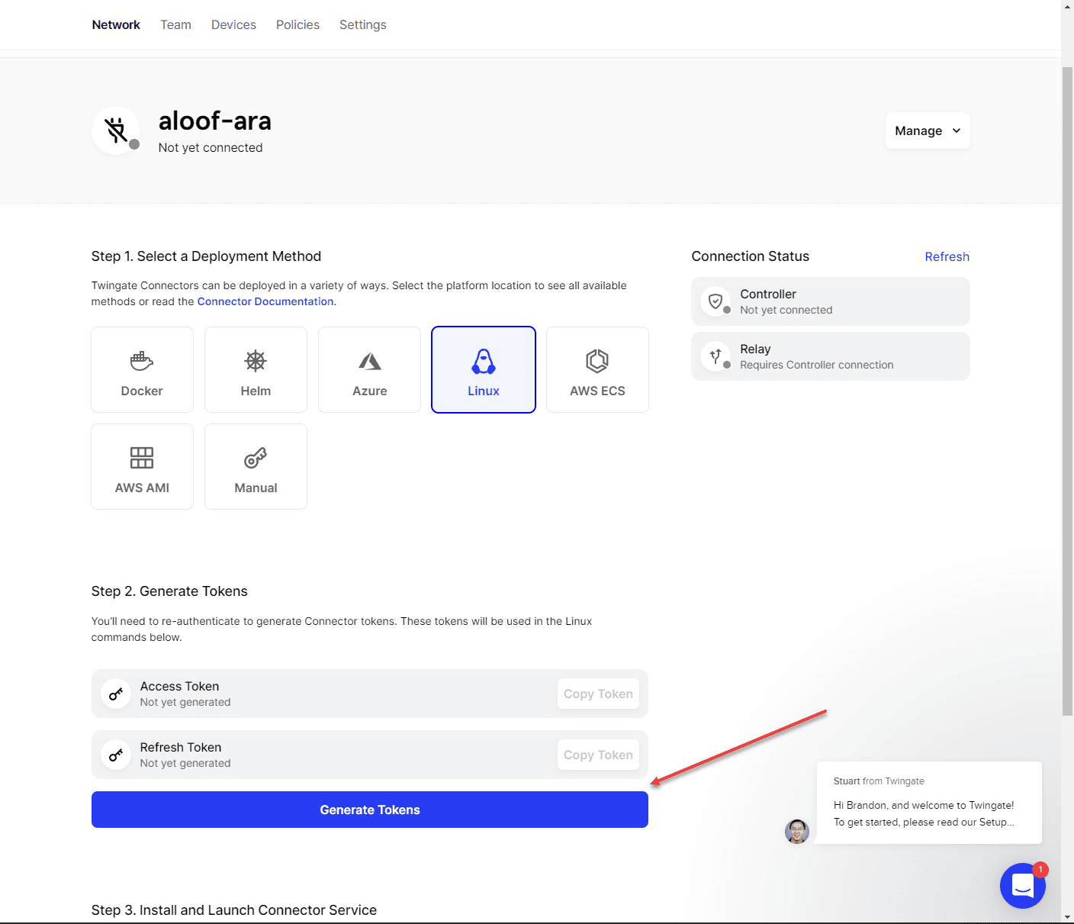Click 'Step 3. Install and Launch Connector Service' heading
This screenshot has height=924, width=1074.
tap(234, 910)
